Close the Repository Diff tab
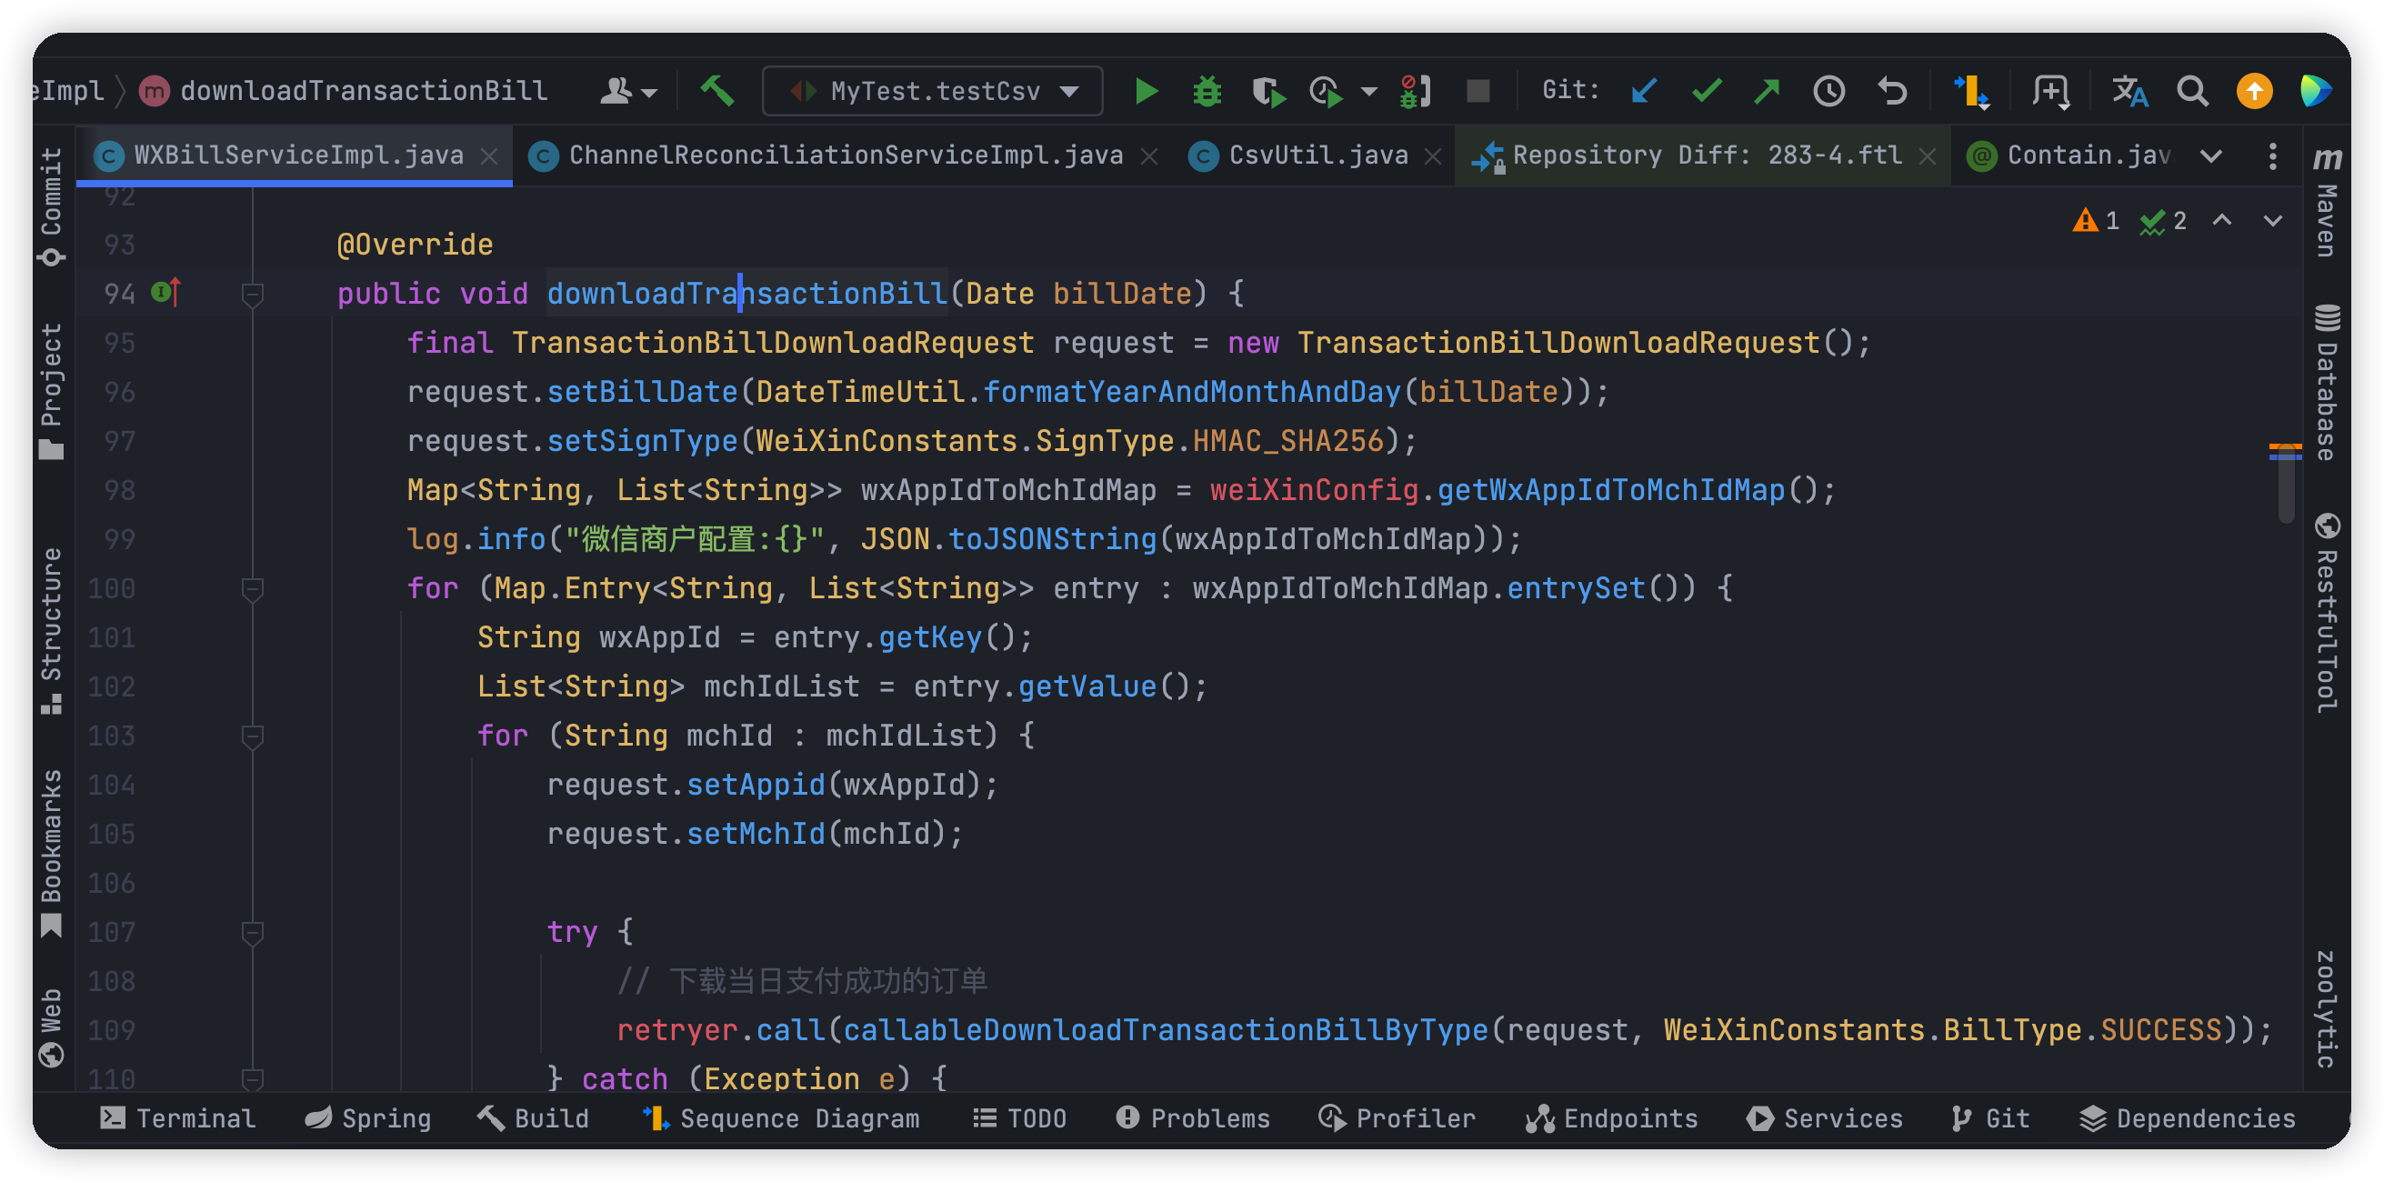2384x1182 pixels. click(1927, 157)
